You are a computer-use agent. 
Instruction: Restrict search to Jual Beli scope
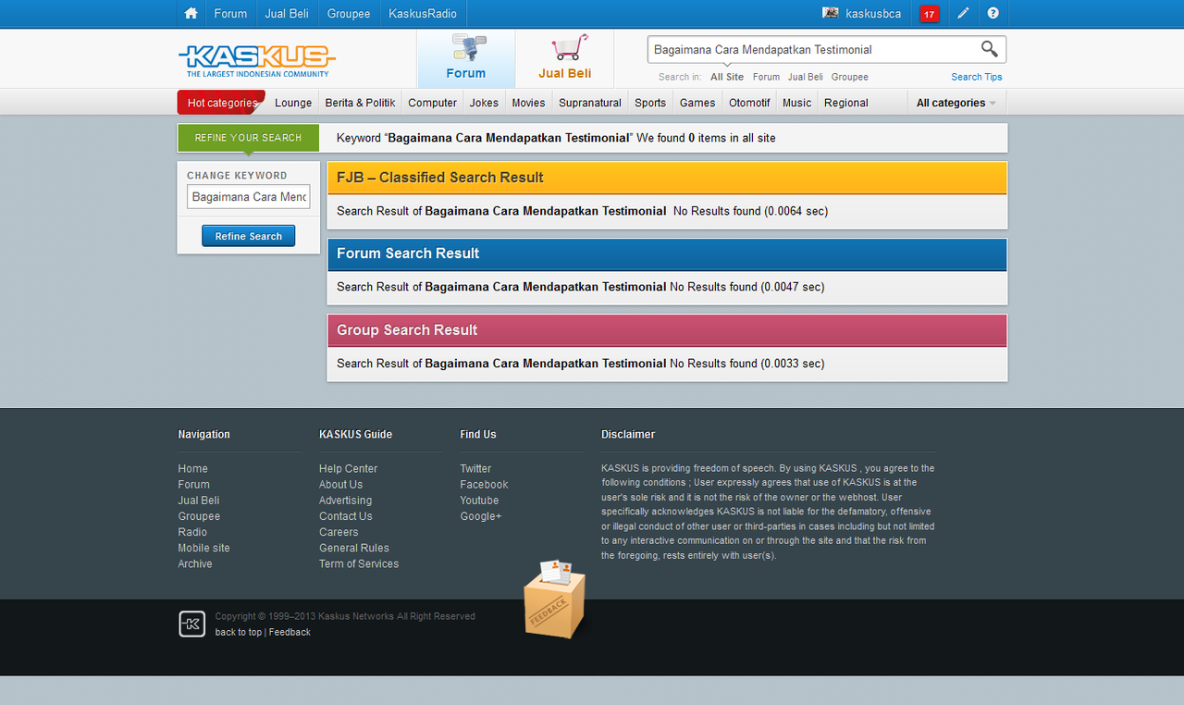[x=805, y=77]
